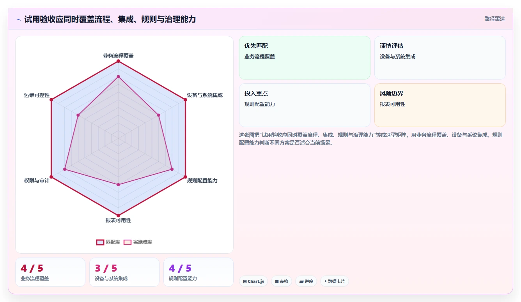The height and width of the screenshot is (302, 521).
Task: Click the 3 / 5 设备与系统集成 stat card
Action: tap(124, 272)
